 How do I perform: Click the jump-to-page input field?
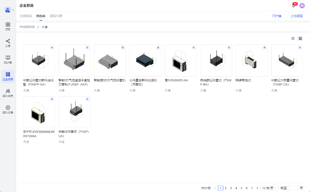tap(293, 188)
